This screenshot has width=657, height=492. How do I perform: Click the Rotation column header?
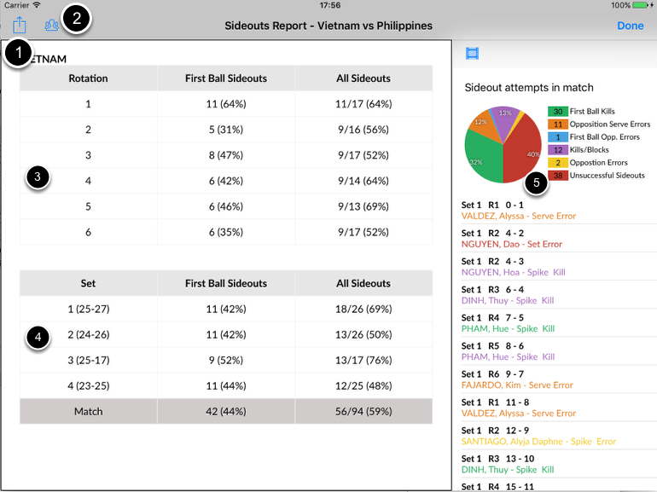pos(89,78)
